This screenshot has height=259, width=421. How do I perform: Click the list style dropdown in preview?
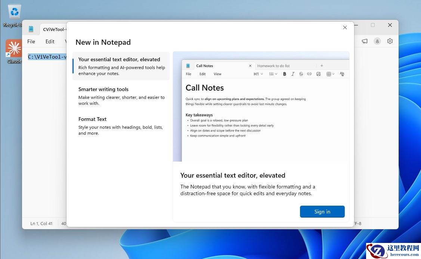coord(273,74)
